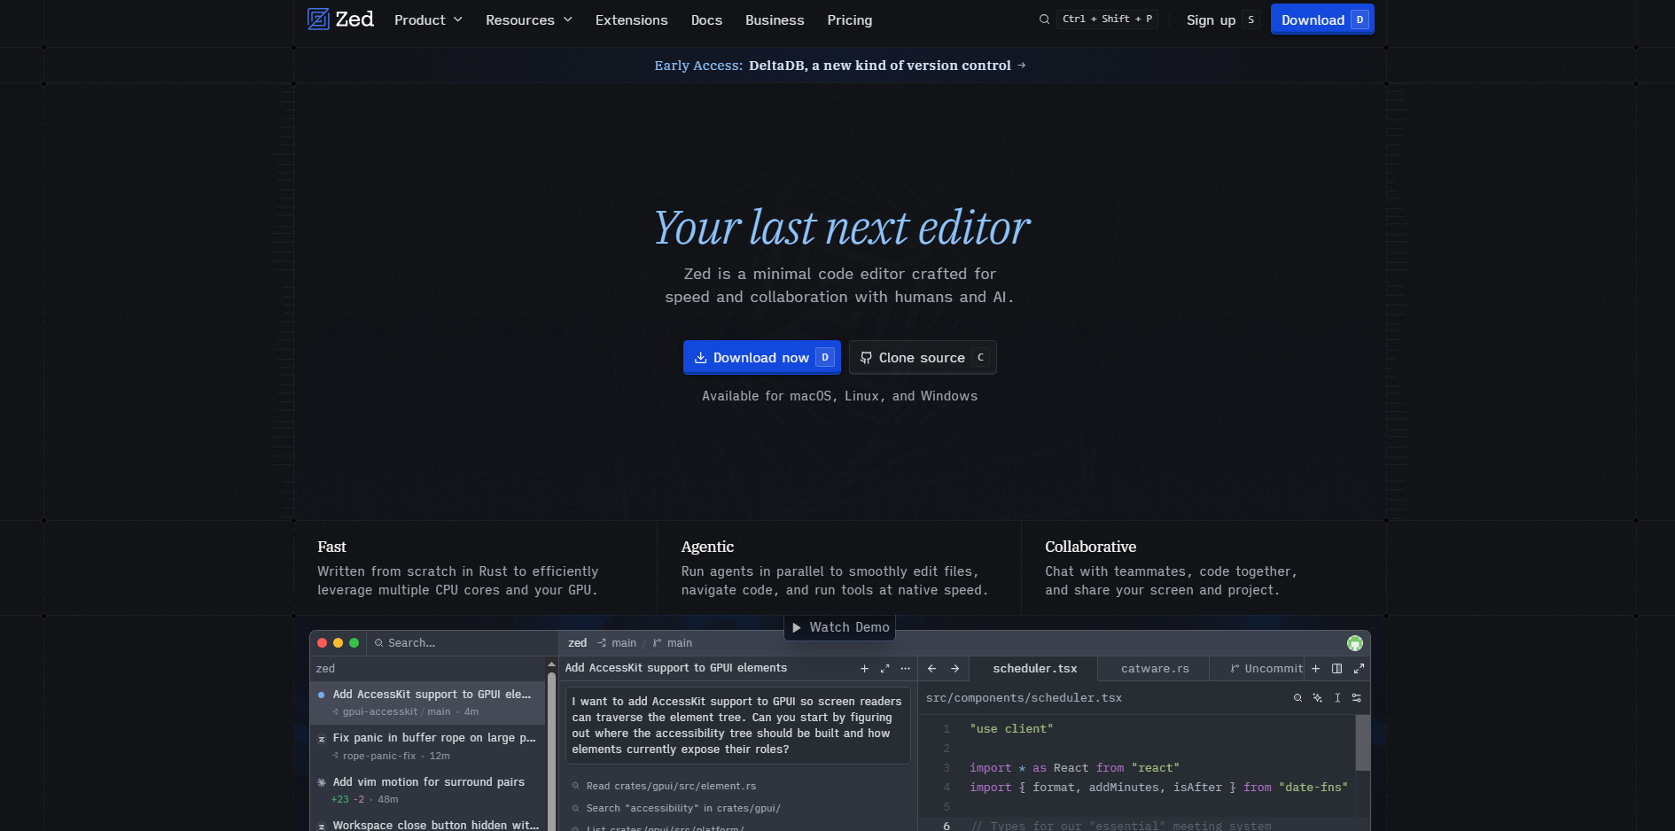Open the Early Access DeltaDB announcement link
The width and height of the screenshot is (1675, 831).
(839, 66)
